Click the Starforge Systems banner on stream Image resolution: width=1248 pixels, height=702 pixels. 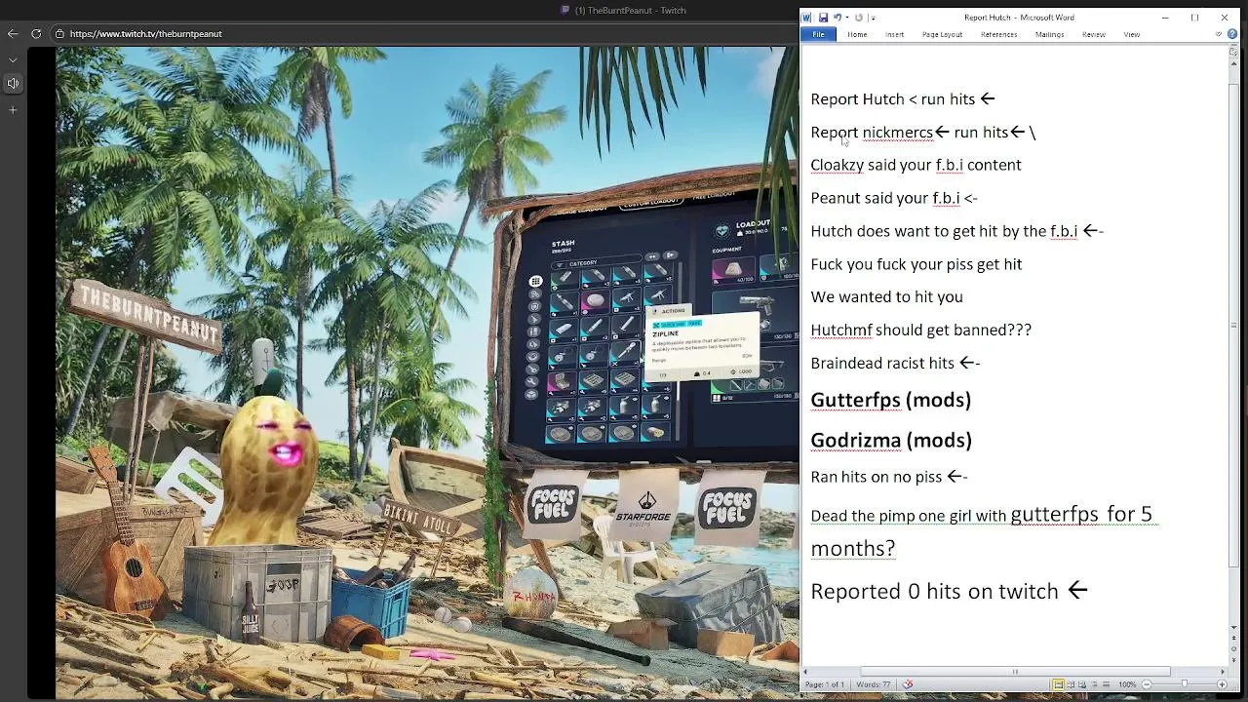(x=643, y=507)
